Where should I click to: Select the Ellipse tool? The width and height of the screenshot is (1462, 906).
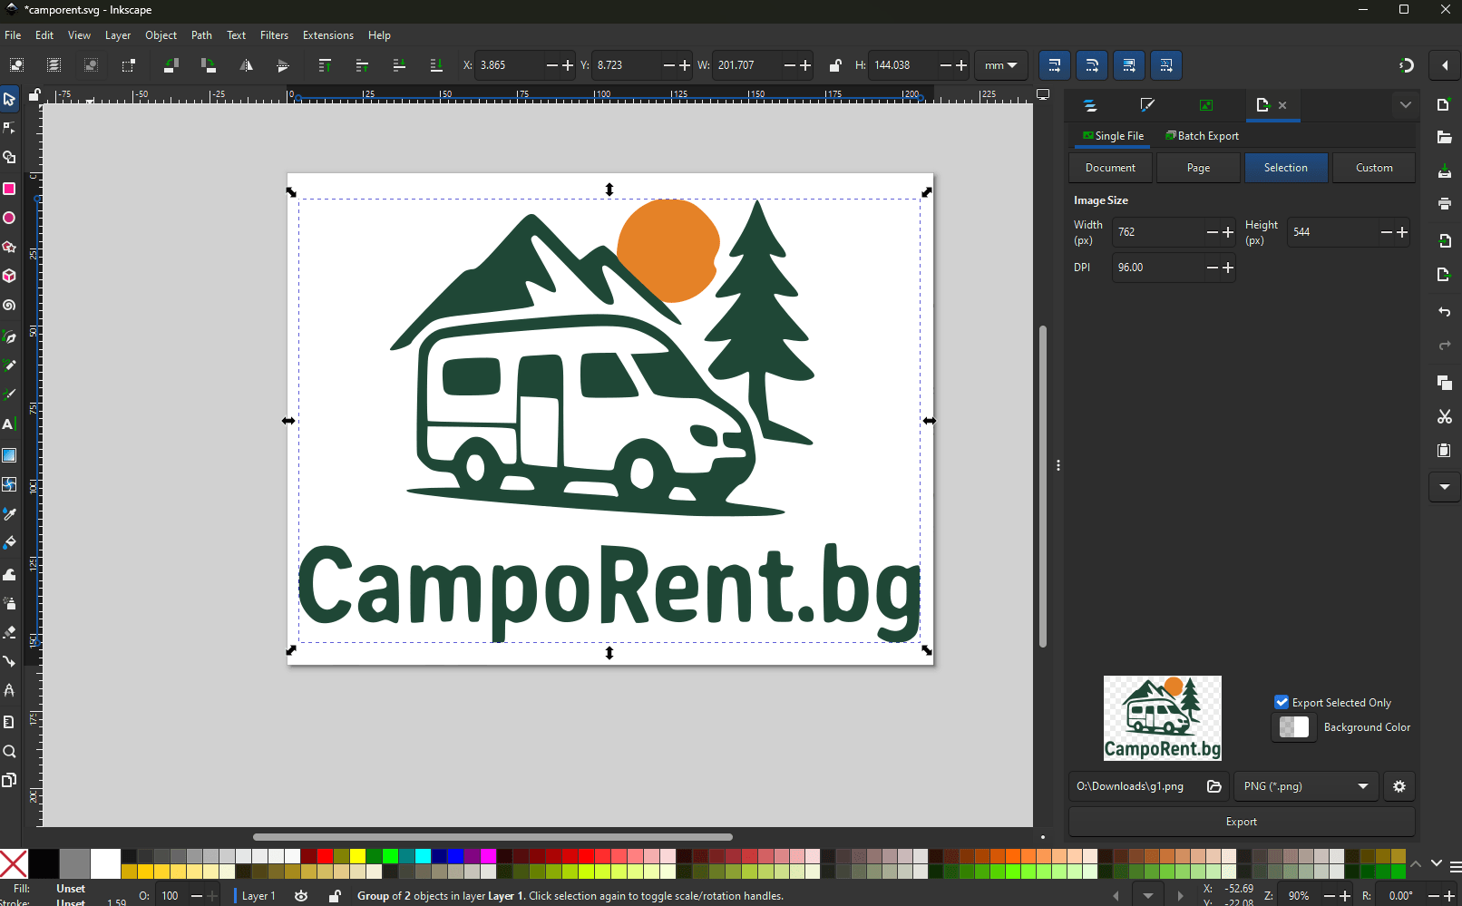(x=9, y=218)
